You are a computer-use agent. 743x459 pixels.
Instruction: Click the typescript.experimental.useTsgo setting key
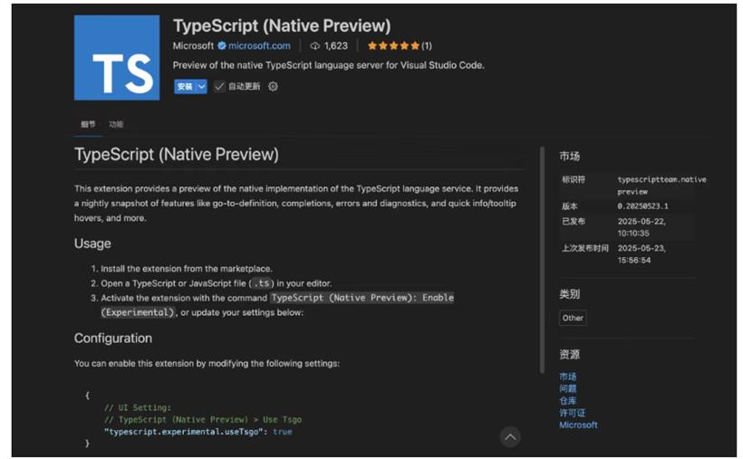[184, 432]
